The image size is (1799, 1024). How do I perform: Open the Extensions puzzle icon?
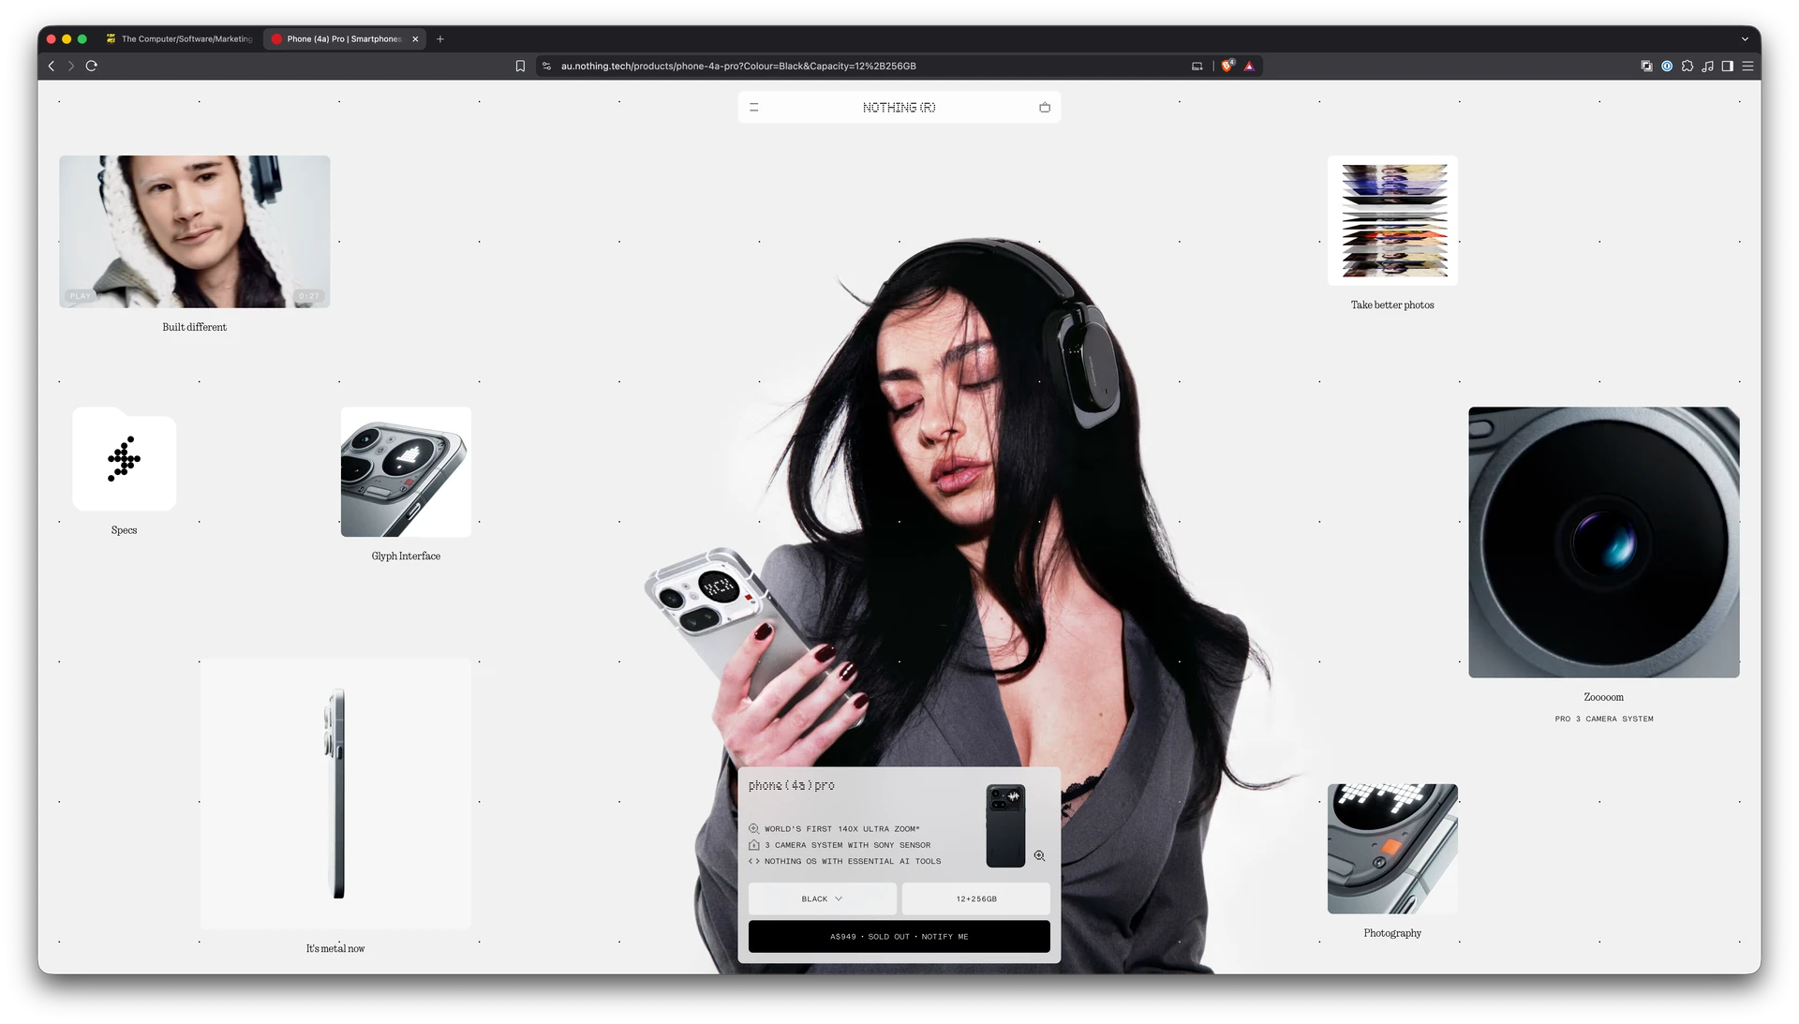point(1687,66)
